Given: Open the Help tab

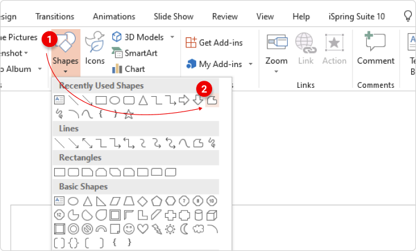Looking at the screenshot, I should (x=301, y=17).
